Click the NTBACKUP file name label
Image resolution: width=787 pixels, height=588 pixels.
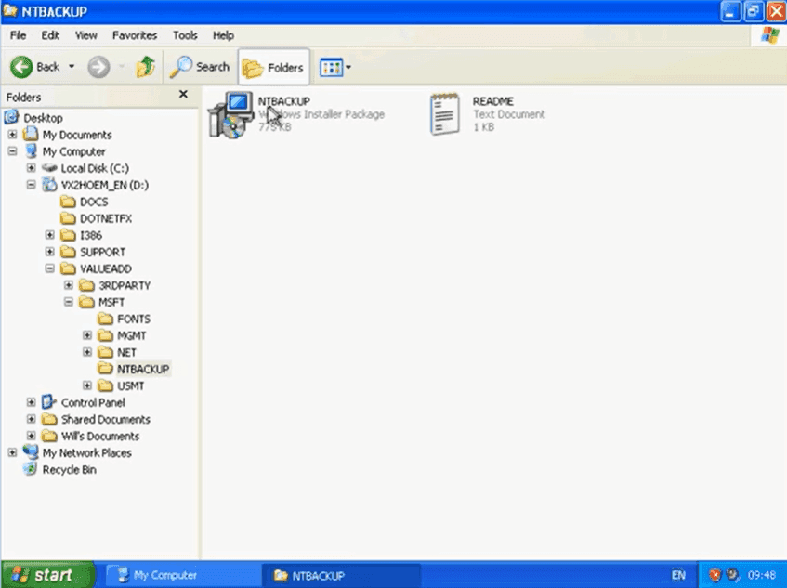click(283, 101)
